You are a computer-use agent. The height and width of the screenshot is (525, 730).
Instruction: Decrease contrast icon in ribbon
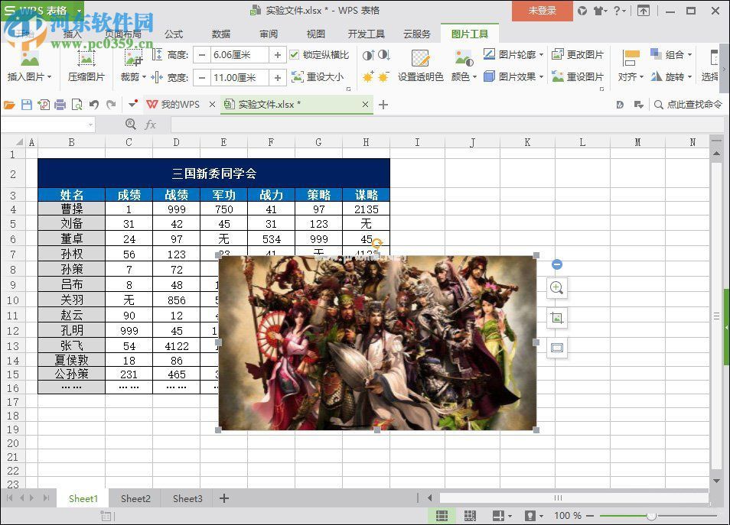[383, 55]
